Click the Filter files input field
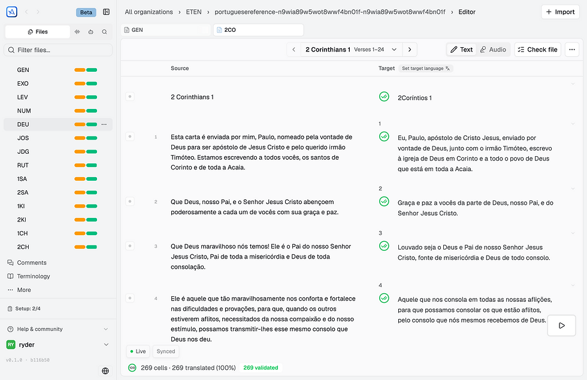Image resolution: width=587 pixels, height=380 pixels. pyautogui.click(x=58, y=50)
